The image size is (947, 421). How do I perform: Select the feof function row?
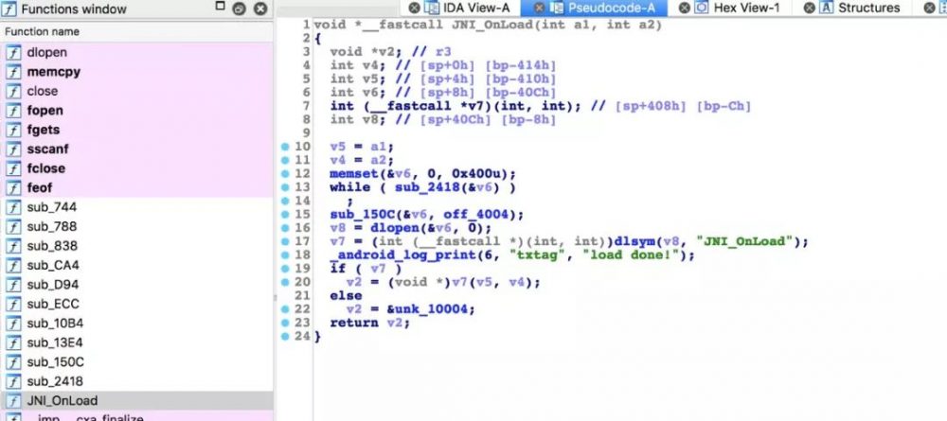pyautogui.click(x=136, y=187)
